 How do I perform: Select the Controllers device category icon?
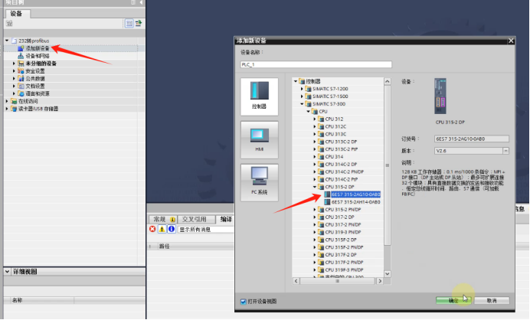point(259,96)
